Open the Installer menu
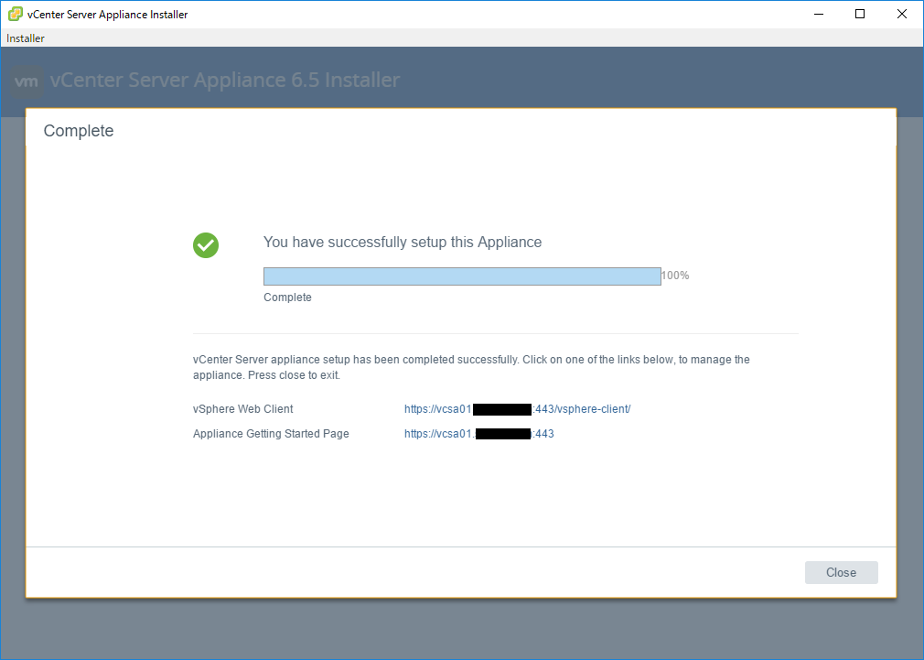Viewport: 924px width, 660px height. [26, 38]
